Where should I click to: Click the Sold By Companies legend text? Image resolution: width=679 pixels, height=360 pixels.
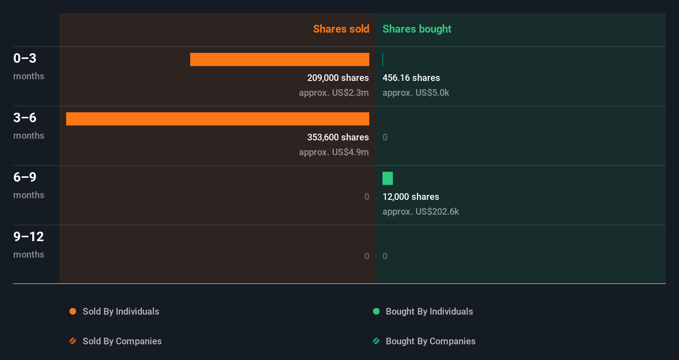click(x=122, y=341)
